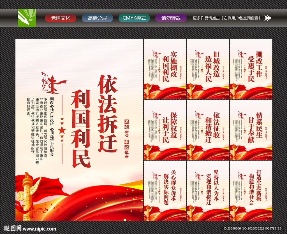Click the 依法拆迁 headline text
Image resolution: width=287 pixels, height=234 pixels.
(107, 114)
